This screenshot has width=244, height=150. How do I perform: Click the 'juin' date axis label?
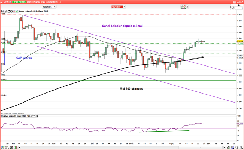(54, 144)
